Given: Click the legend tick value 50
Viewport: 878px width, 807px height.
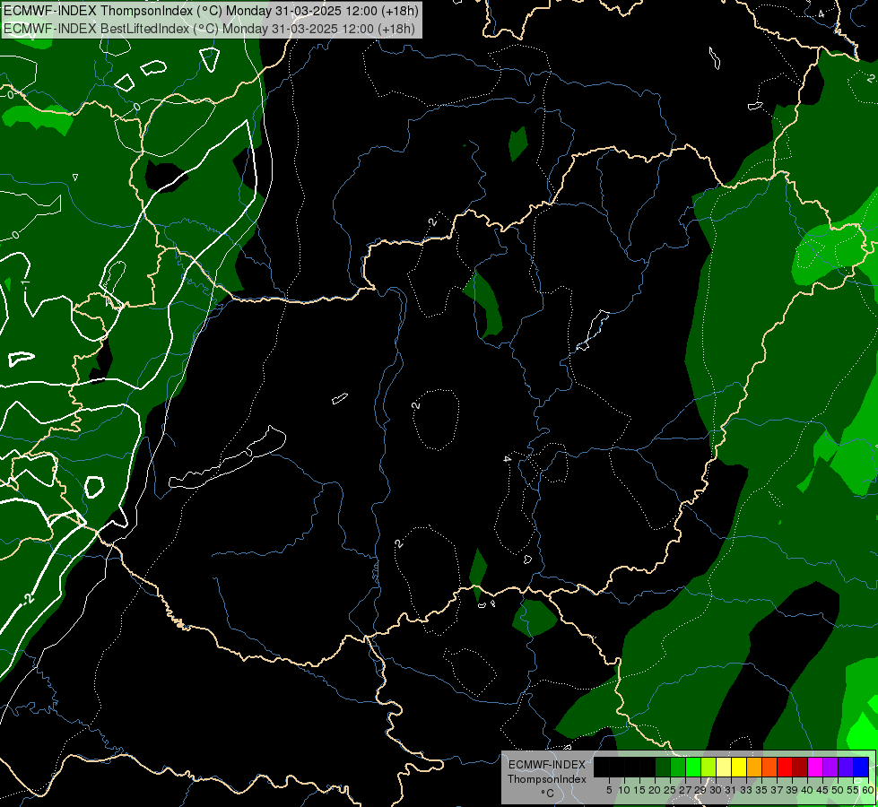Looking at the screenshot, I should (838, 790).
